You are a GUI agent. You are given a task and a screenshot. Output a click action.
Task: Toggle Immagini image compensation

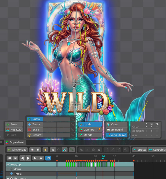tap(116, 130)
